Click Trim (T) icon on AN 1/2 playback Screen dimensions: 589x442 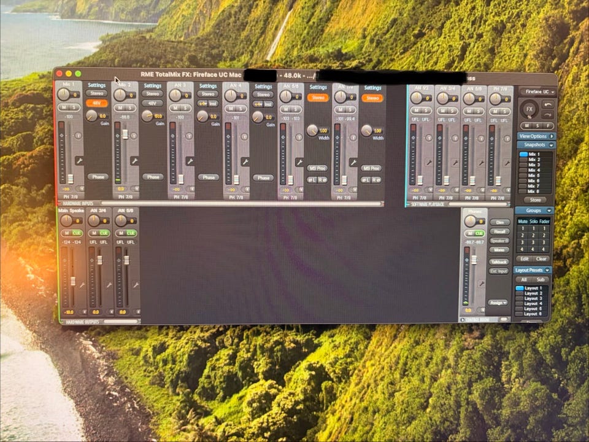(428, 138)
